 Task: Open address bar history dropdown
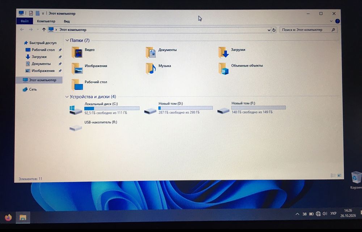click(269, 30)
